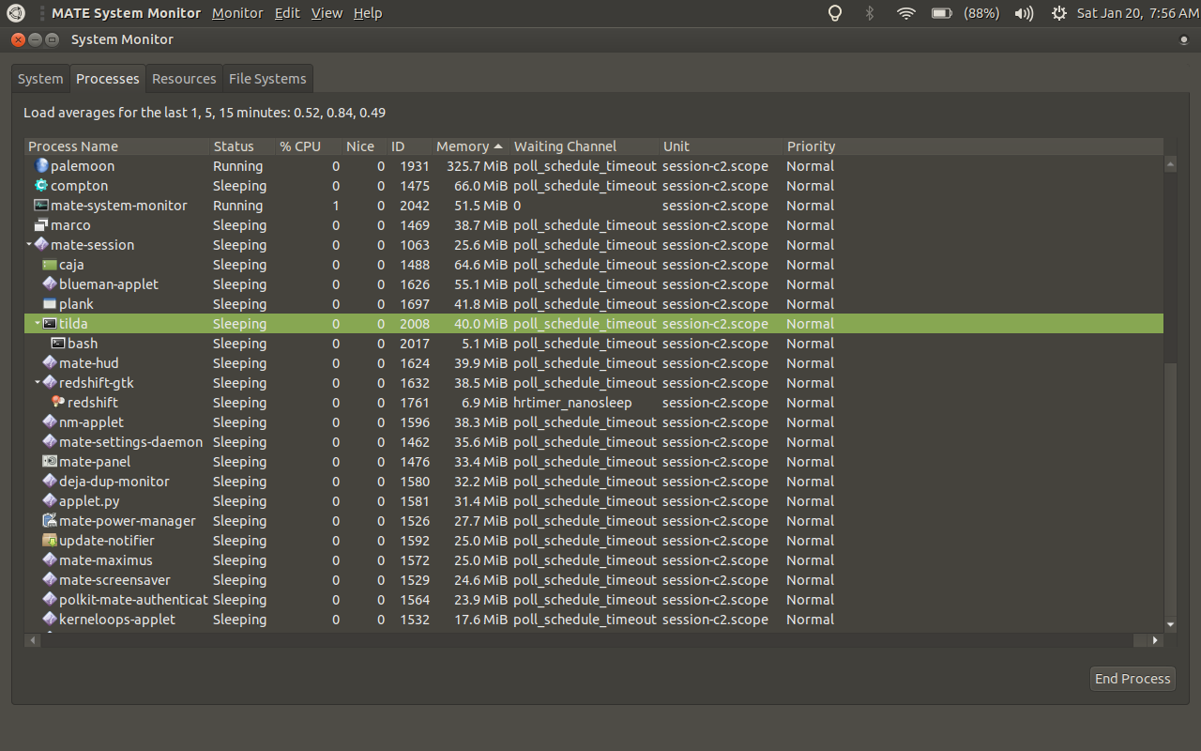Open the View menu

pyautogui.click(x=327, y=13)
